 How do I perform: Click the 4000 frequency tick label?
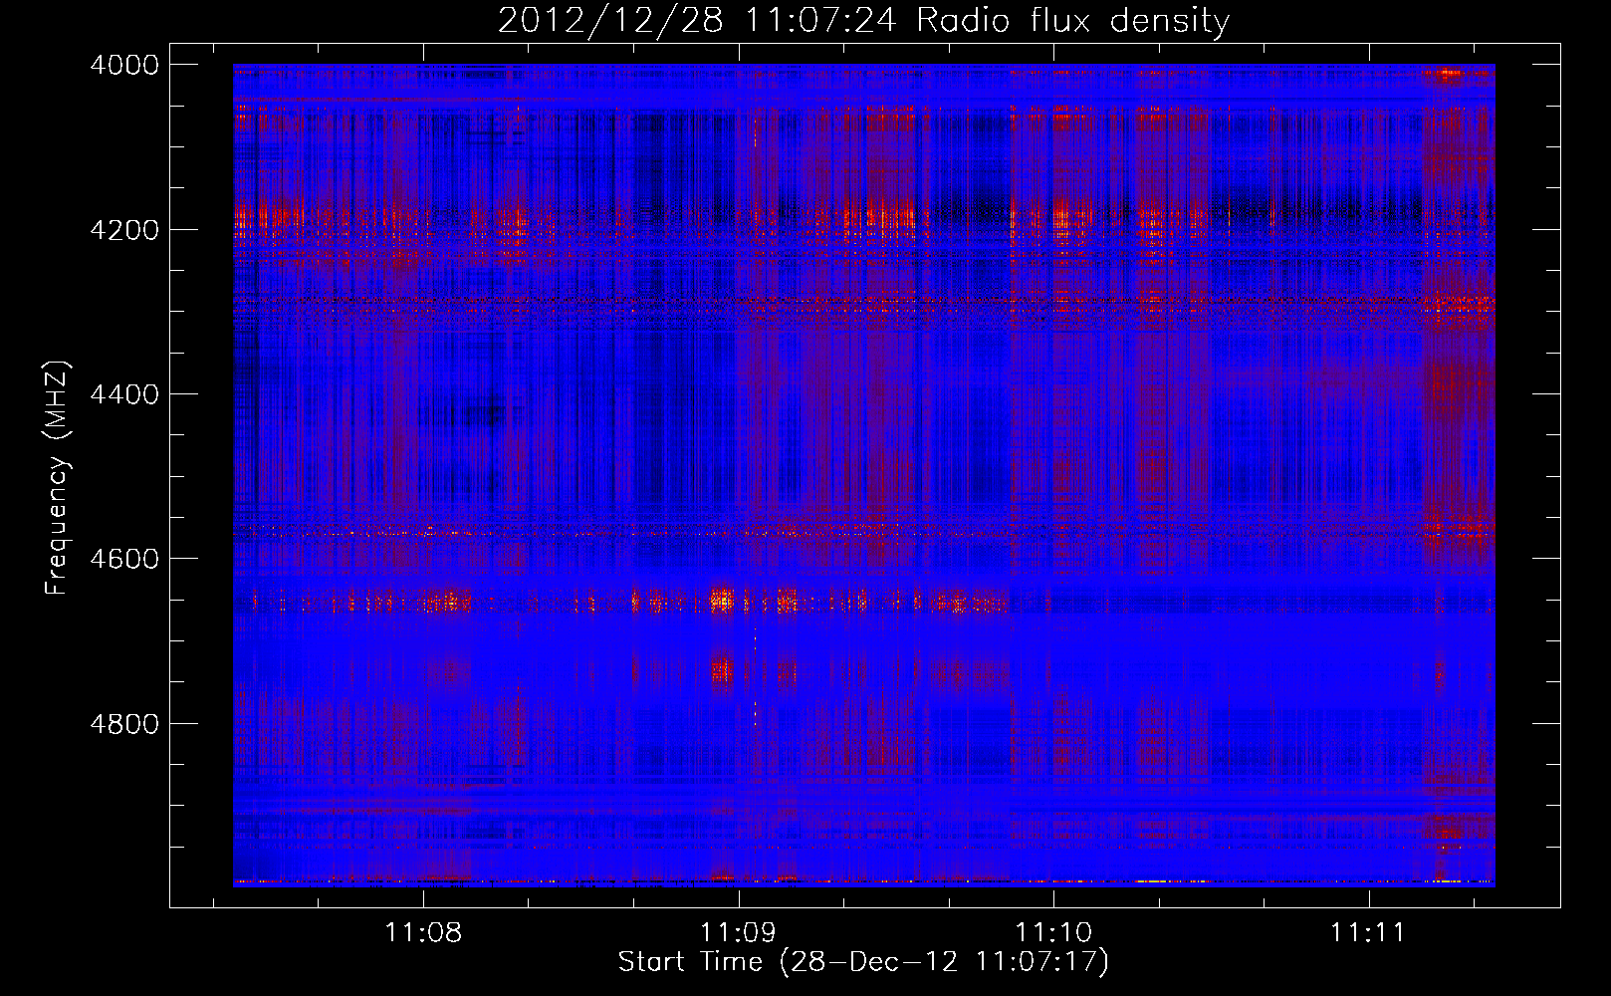124,65
